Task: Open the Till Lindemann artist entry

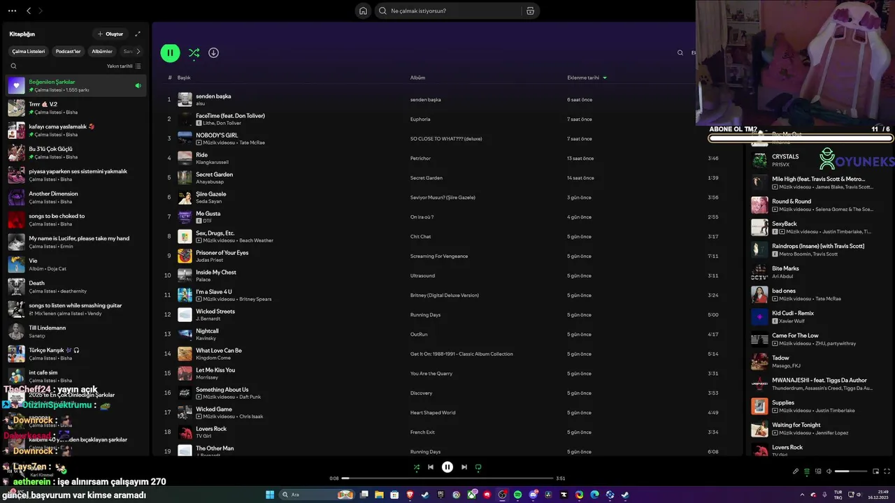Action: coord(76,331)
